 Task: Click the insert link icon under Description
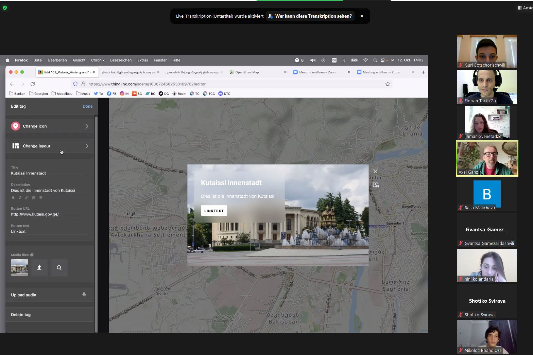[27, 198]
